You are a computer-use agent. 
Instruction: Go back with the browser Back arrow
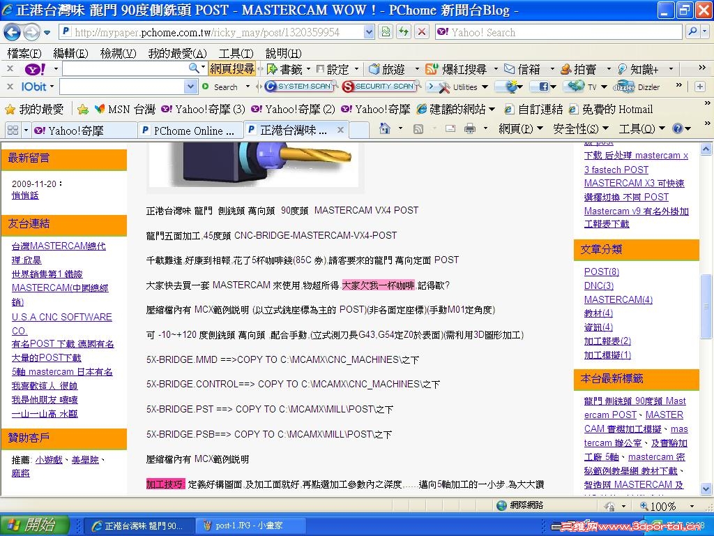click(x=13, y=32)
